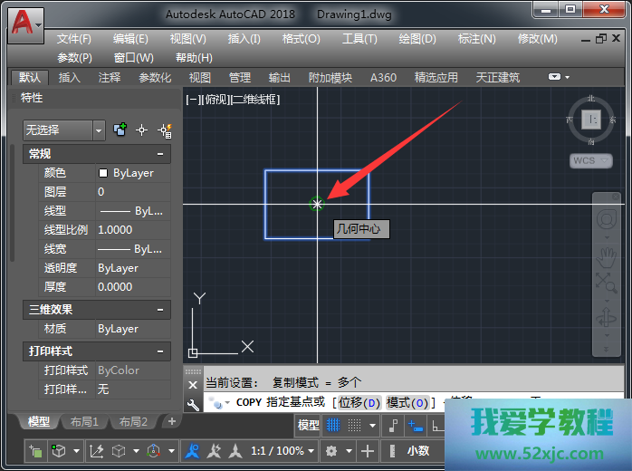Open the 绘图(D) menu
Image resolution: width=632 pixels, height=471 pixels.
(x=417, y=39)
